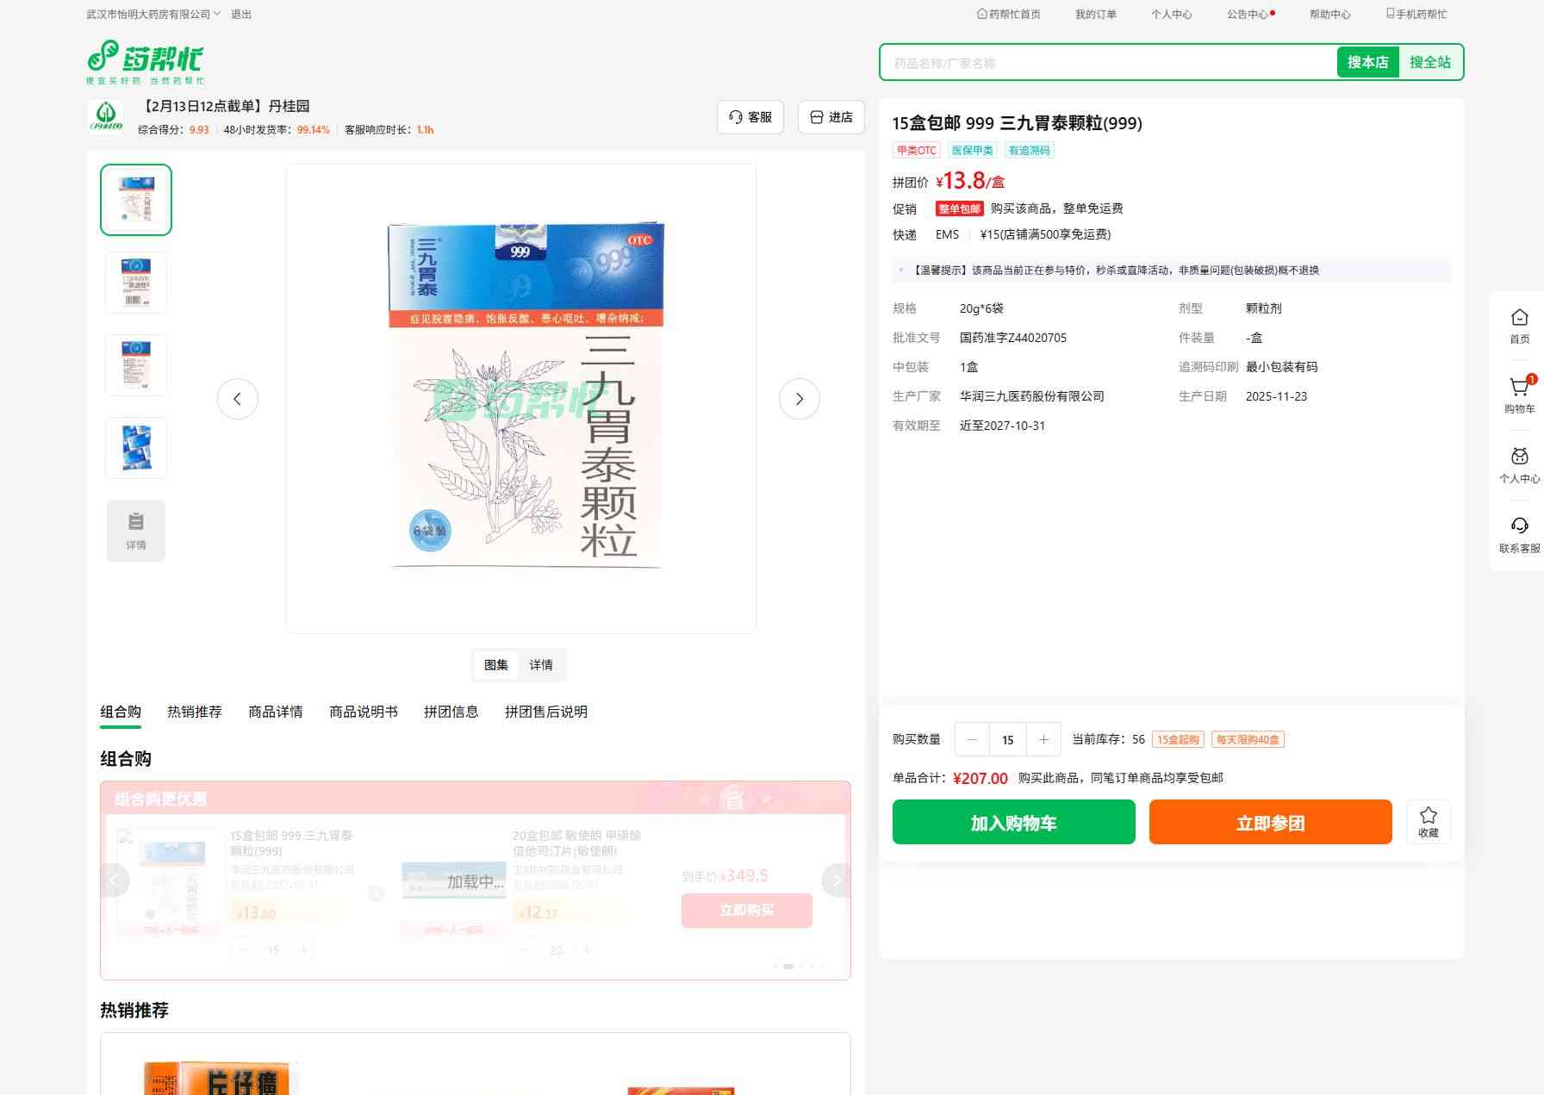Image resolution: width=1544 pixels, height=1095 pixels.
Task: Open the shopping cart in right sidebar
Action: click(x=1519, y=395)
